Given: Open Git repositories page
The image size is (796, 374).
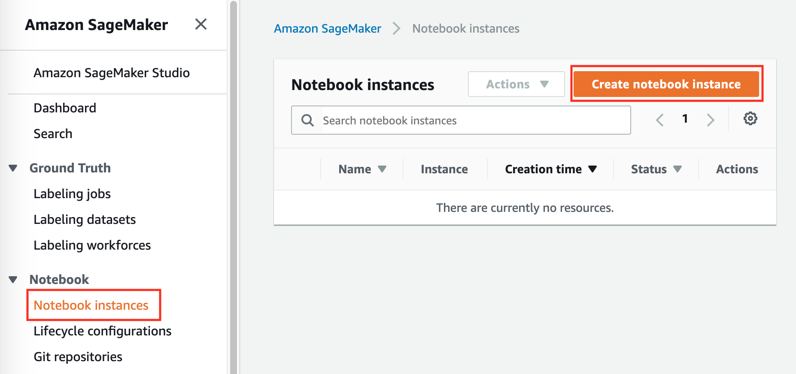Looking at the screenshot, I should pyautogui.click(x=78, y=357).
